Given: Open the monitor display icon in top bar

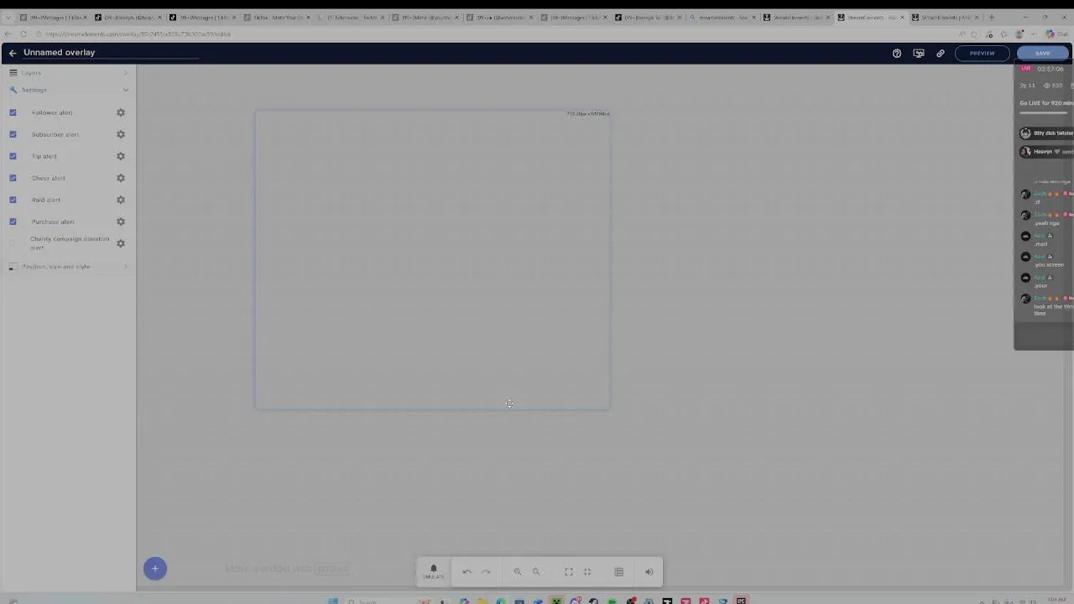Looking at the screenshot, I should [919, 53].
